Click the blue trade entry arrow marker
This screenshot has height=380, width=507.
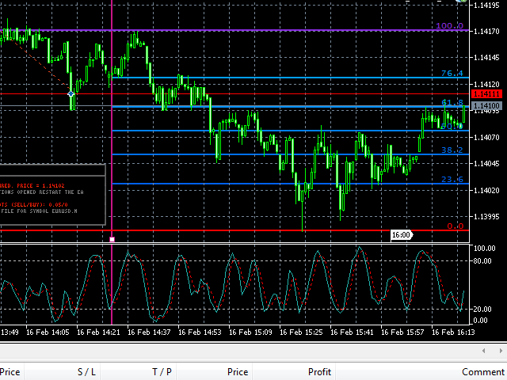[71, 93]
